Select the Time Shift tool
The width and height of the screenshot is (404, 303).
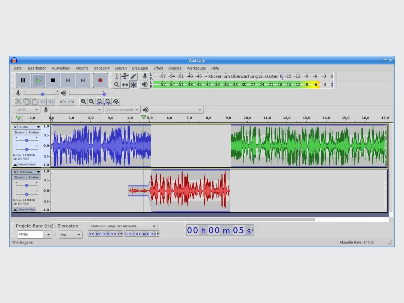[x=125, y=85]
